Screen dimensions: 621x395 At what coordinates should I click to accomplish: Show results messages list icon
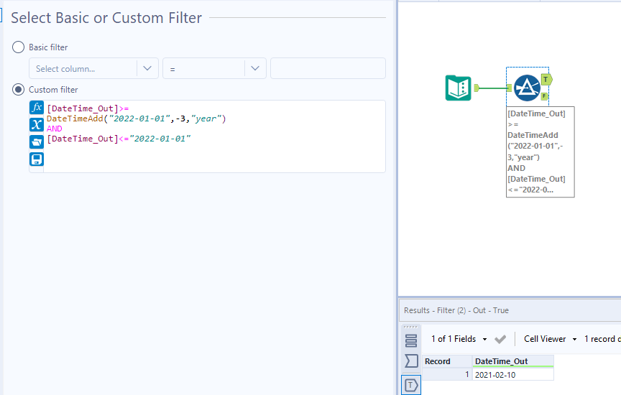pos(411,340)
